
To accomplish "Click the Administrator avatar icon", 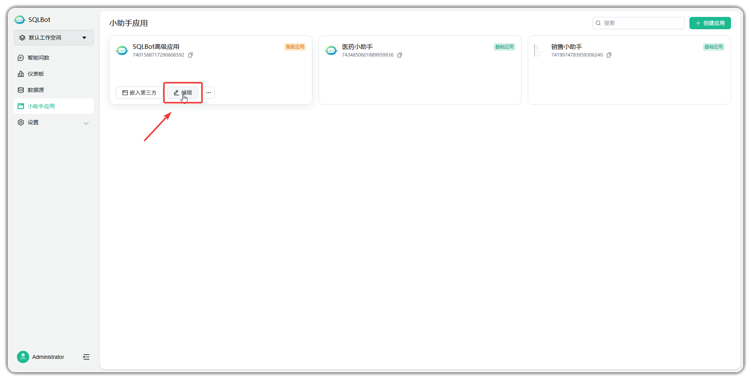I will point(23,357).
